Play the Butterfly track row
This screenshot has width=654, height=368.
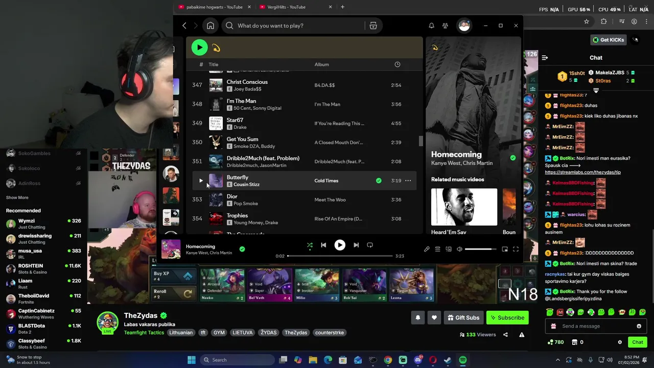tap(201, 180)
